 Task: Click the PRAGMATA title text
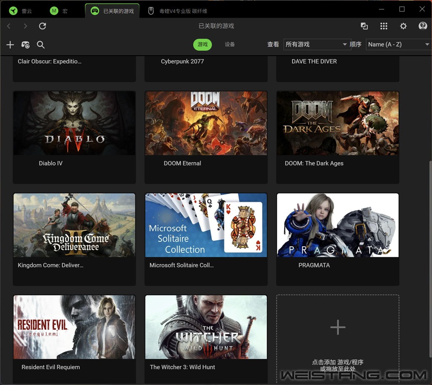[x=314, y=265]
